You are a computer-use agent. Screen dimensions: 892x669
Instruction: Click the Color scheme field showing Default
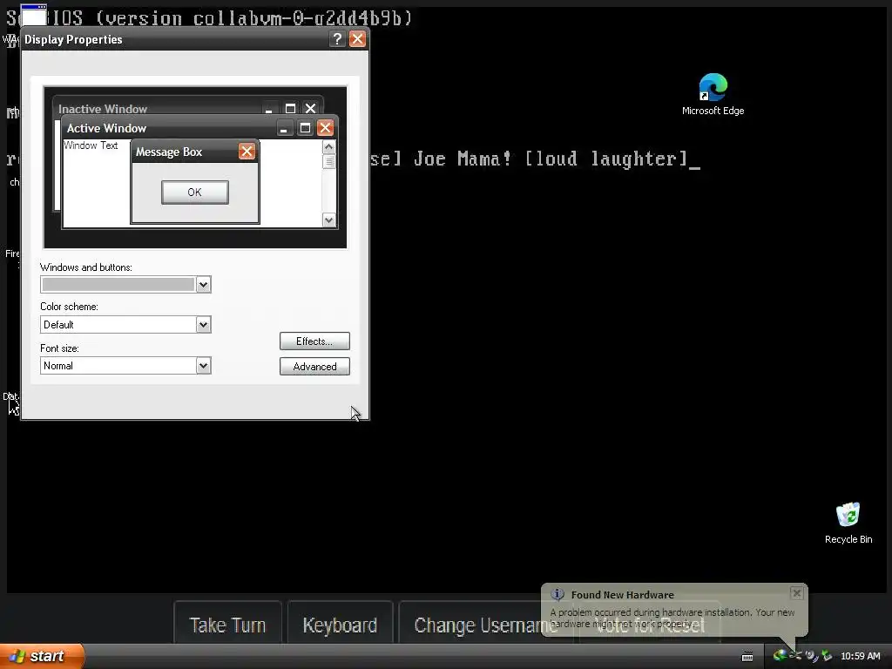pyautogui.click(x=125, y=325)
